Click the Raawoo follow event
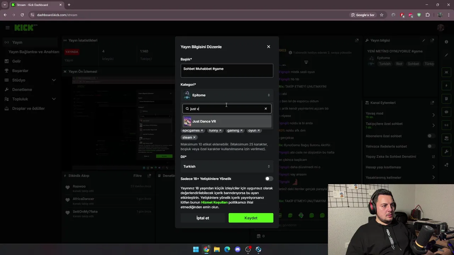This screenshot has height=255, width=454. (x=109, y=188)
